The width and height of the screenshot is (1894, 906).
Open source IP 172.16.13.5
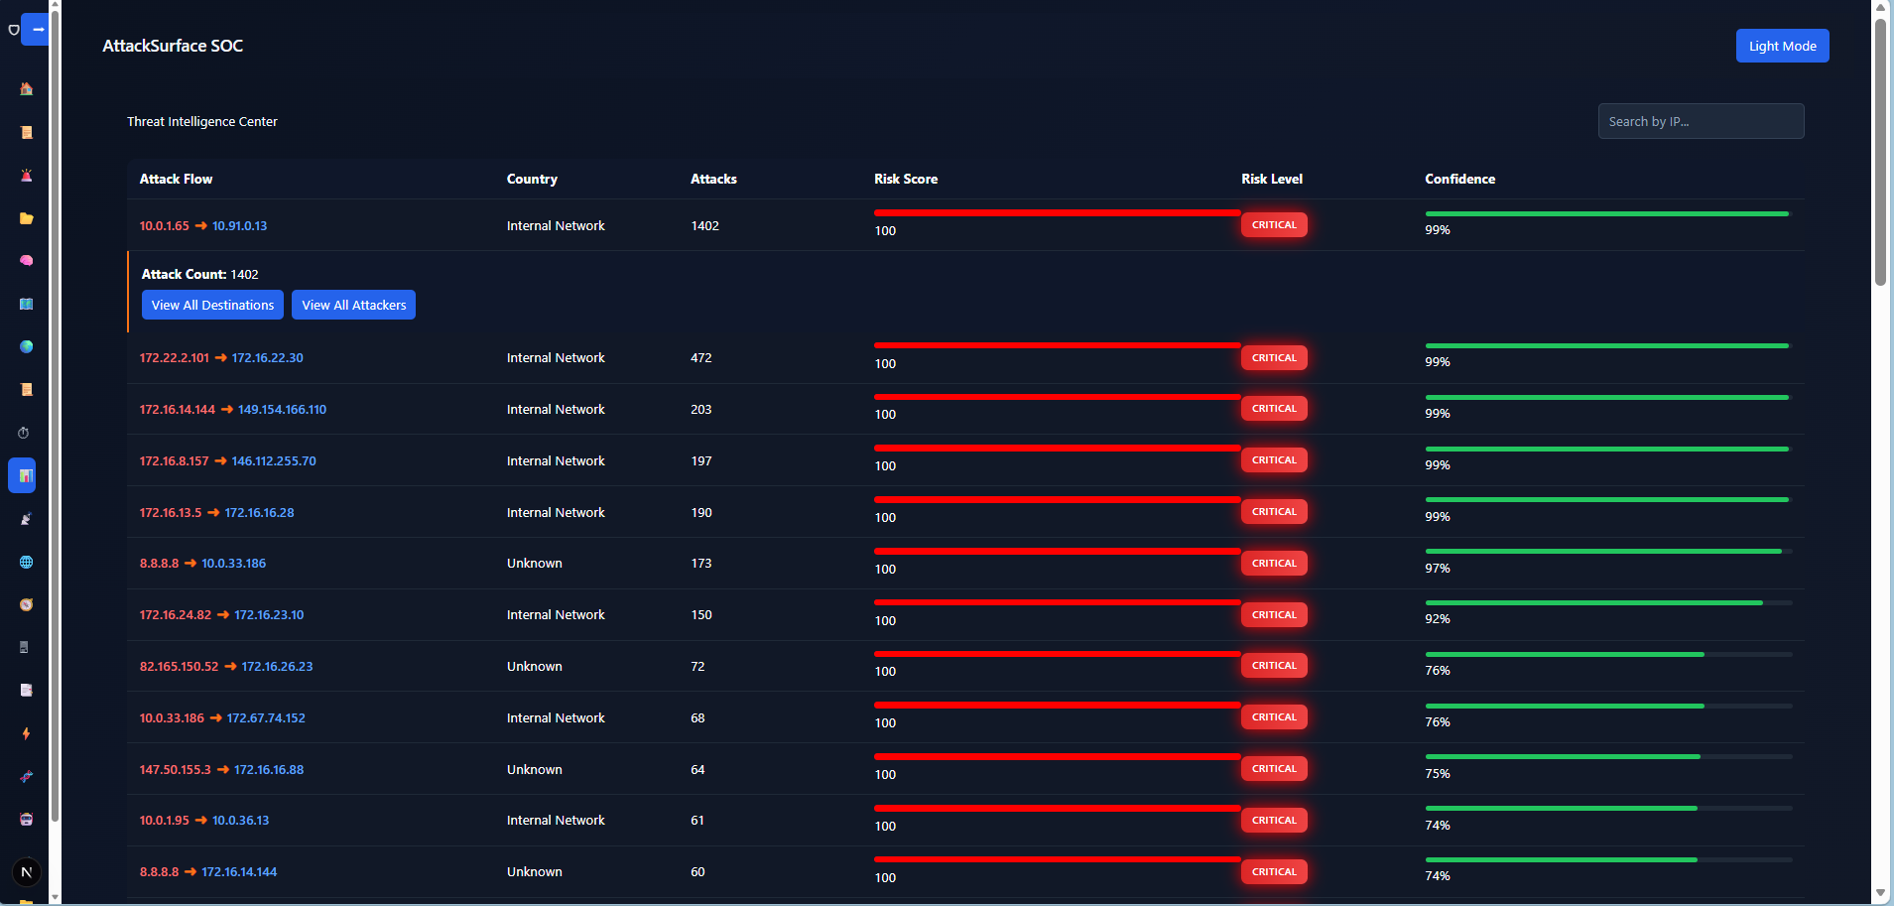pos(171,513)
